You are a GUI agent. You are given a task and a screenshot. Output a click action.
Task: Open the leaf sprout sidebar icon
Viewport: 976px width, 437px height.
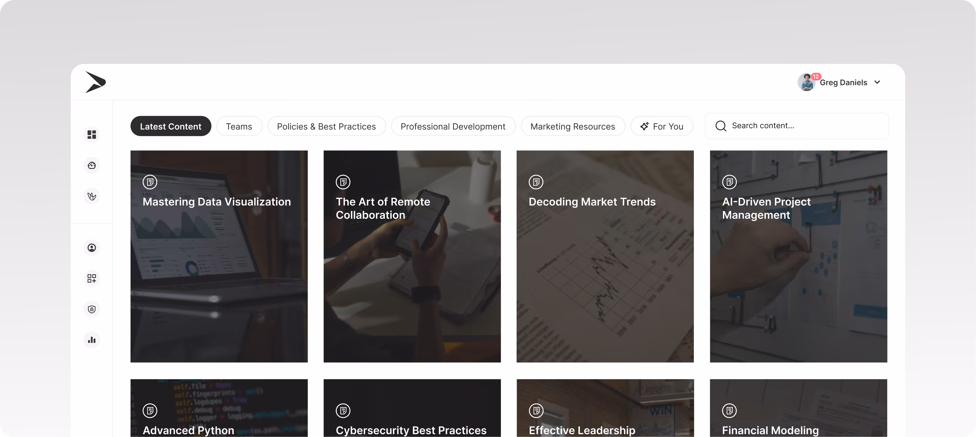(92, 196)
